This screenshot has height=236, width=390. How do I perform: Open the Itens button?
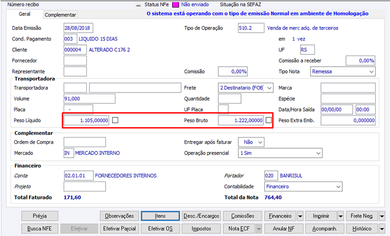160,216
